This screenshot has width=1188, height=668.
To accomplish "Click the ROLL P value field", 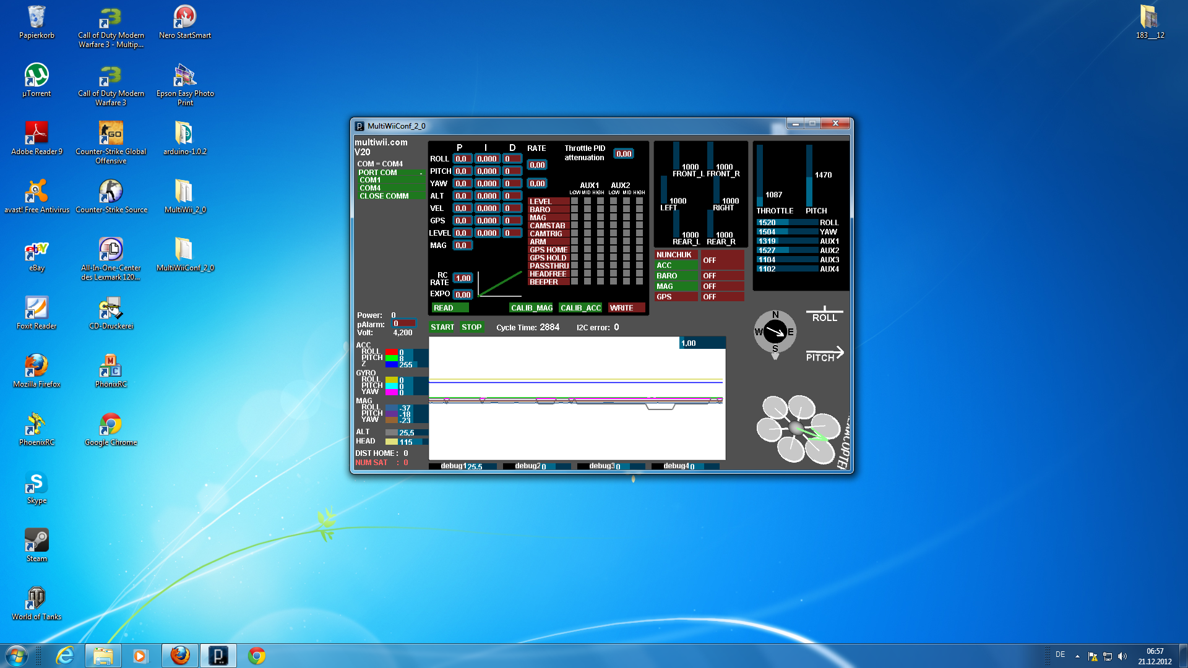I will tap(462, 159).
